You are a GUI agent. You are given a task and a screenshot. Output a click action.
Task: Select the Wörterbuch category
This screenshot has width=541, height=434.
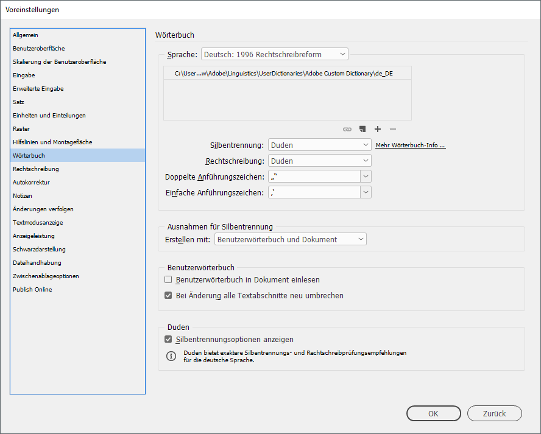(77, 155)
